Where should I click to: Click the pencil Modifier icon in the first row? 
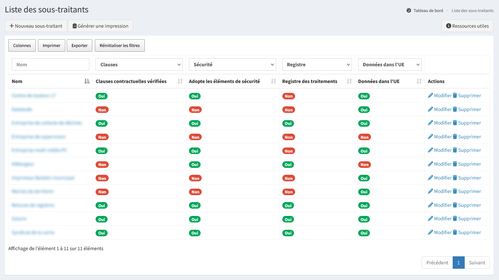430,95
